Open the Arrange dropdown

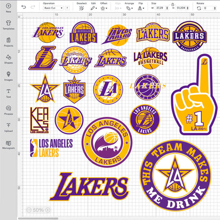[129, 8]
